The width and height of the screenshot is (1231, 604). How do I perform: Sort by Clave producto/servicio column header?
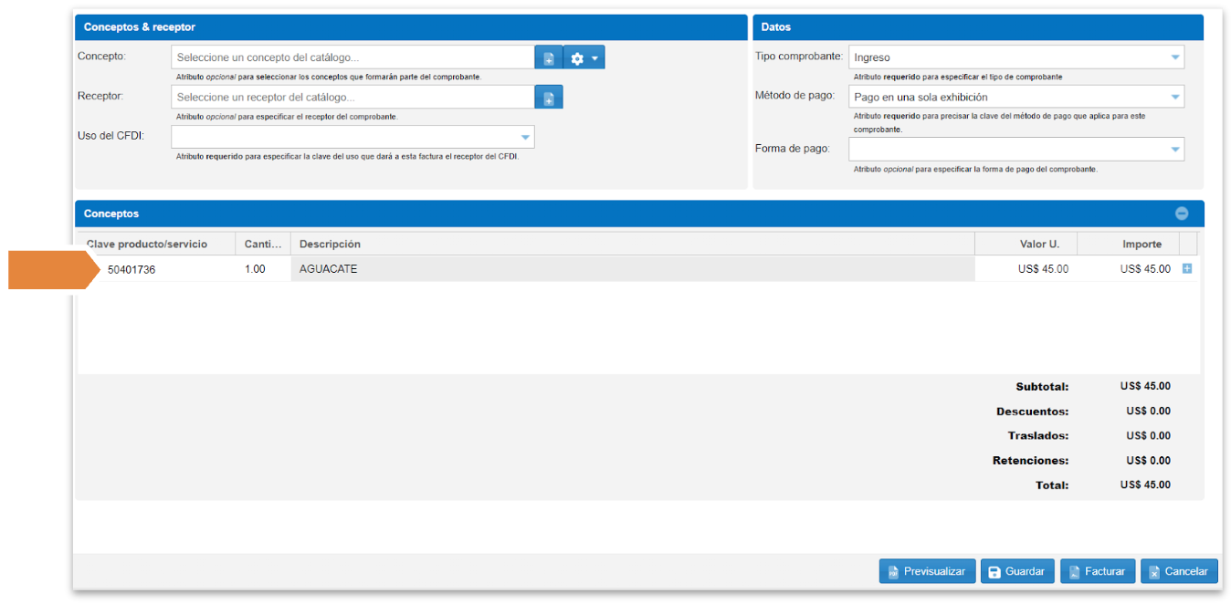point(147,245)
